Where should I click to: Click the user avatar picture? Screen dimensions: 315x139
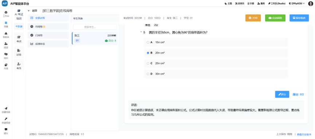(311, 3)
